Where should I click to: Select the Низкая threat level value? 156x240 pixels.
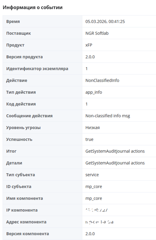92,128
